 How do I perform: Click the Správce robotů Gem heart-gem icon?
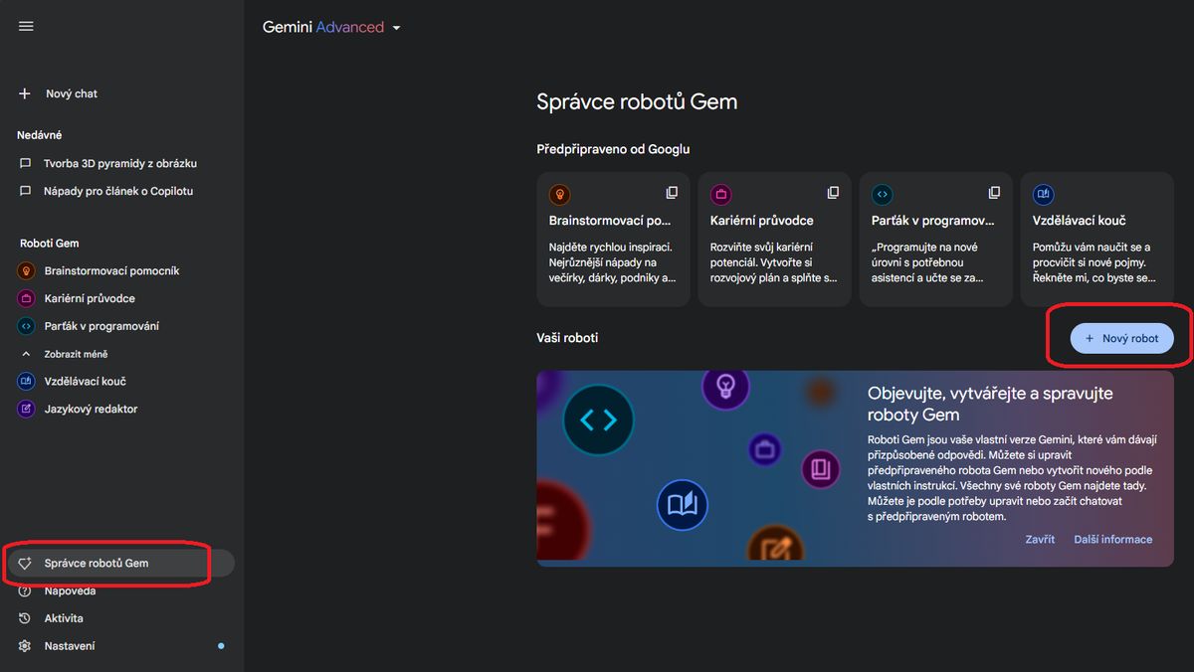point(25,563)
